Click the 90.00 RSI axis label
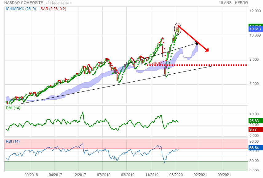263x178 pixels. (x=254, y=141)
